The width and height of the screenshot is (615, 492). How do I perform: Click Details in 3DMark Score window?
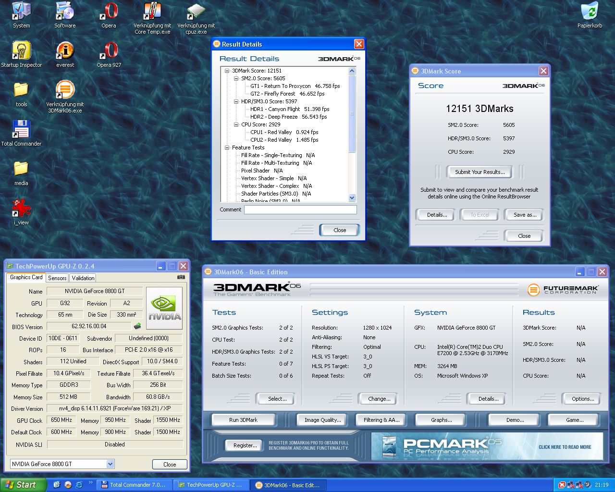[437, 215]
